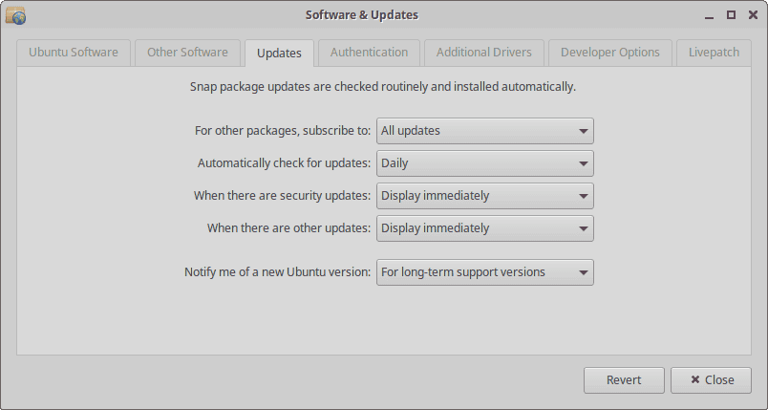Image resolution: width=768 pixels, height=410 pixels.
Task: Open the 'subscribe to' All updates dropdown
Action: point(485,131)
